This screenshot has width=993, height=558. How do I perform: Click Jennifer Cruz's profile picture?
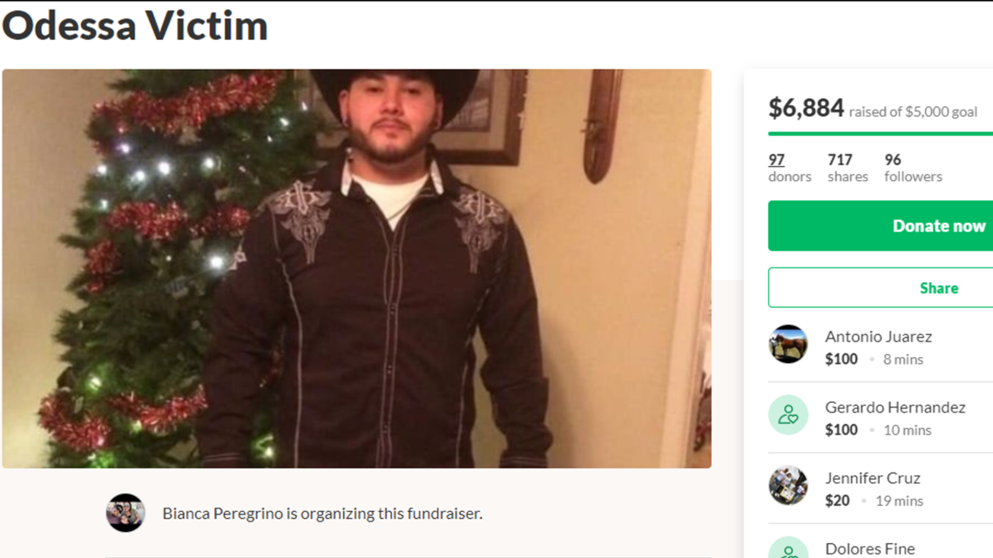787,486
